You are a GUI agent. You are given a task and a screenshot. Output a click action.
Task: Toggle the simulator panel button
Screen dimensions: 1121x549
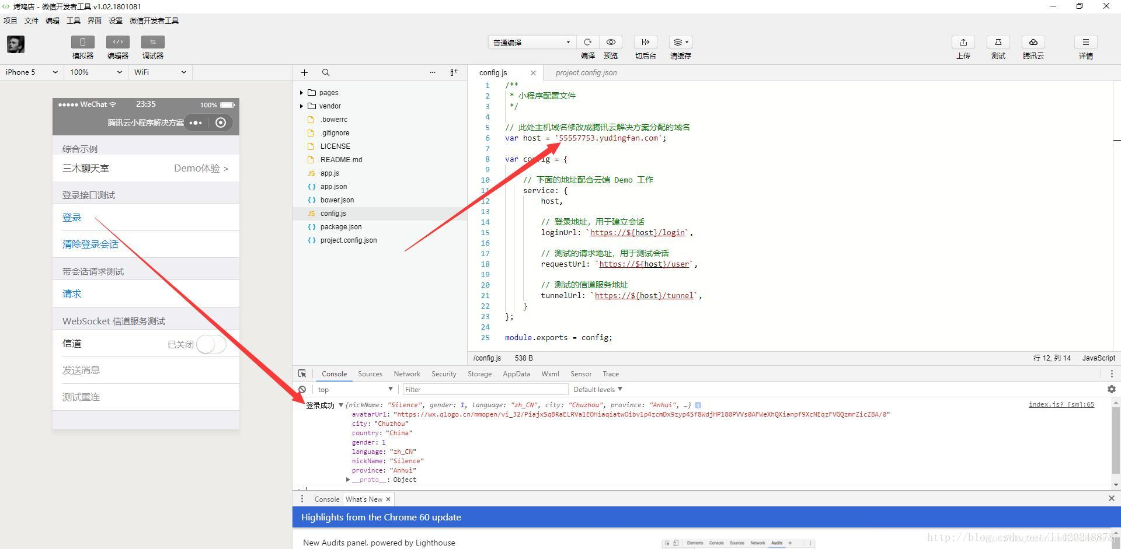point(82,42)
